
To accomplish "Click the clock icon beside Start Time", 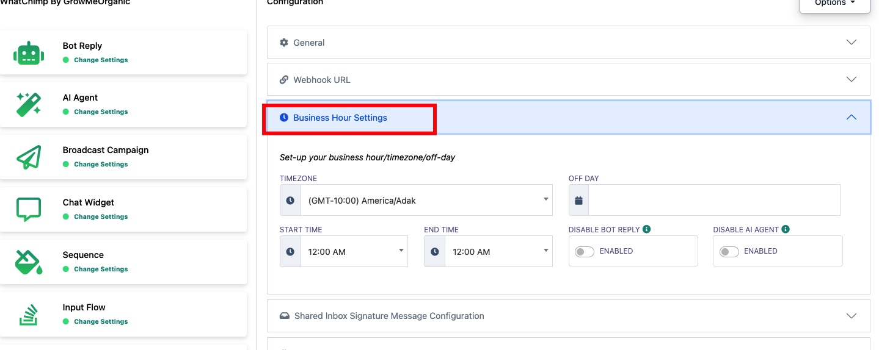I will tap(290, 252).
